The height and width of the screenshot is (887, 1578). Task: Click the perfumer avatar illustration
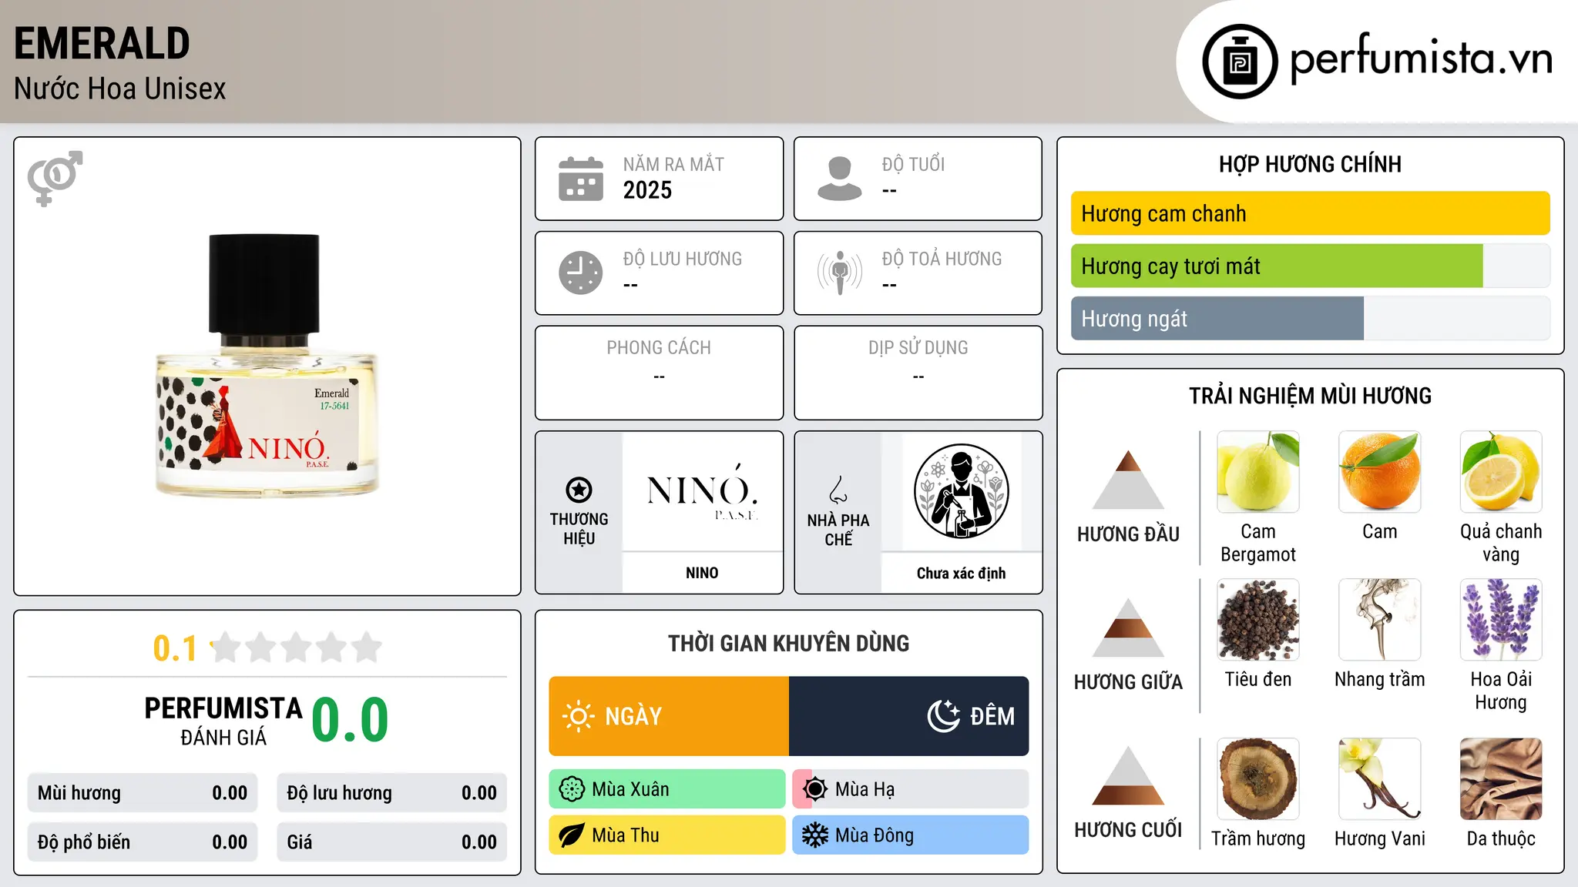tap(961, 491)
